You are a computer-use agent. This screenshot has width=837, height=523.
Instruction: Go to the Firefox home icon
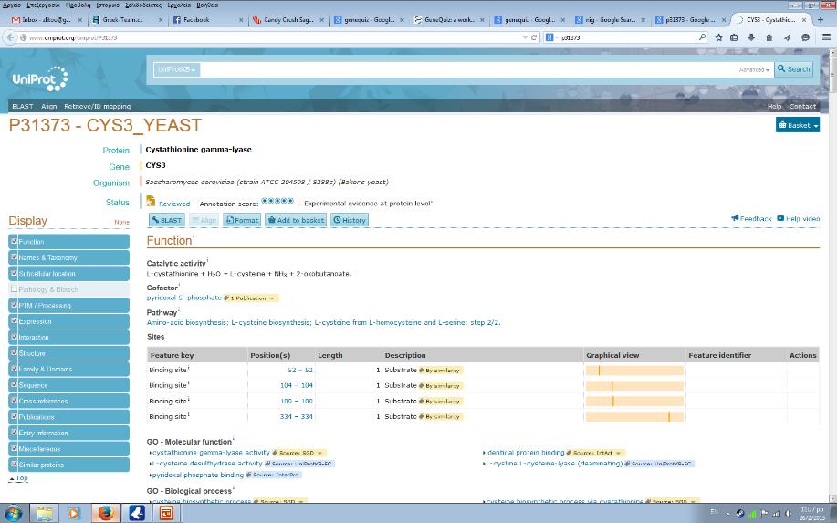click(769, 37)
